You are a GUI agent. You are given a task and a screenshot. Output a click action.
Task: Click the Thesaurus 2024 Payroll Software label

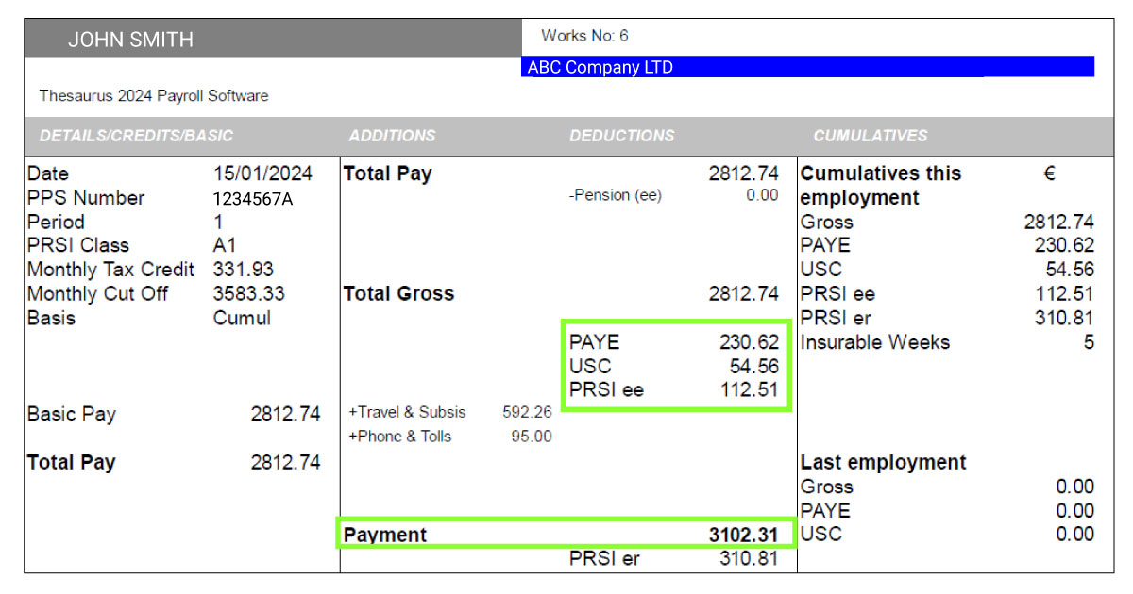153,95
